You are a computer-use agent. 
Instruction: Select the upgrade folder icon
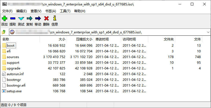[x=4, y=68]
